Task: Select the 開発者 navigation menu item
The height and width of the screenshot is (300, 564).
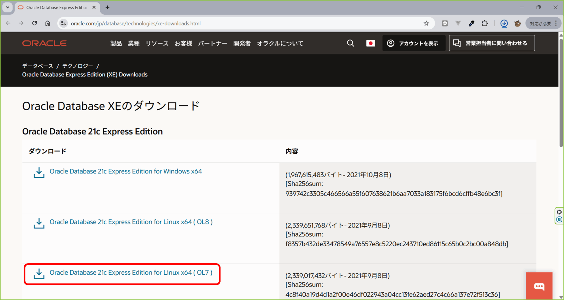Action: pyautogui.click(x=242, y=43)
